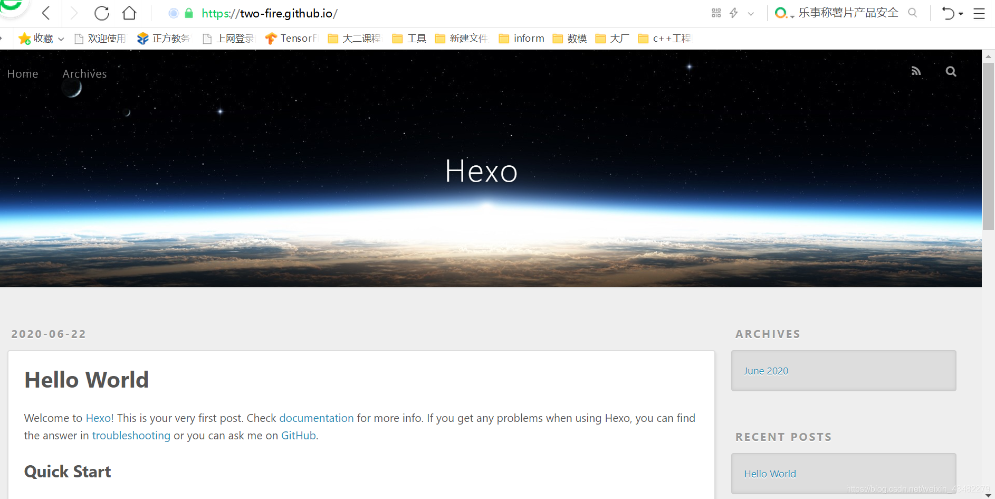This screenshot has height=499, width=995.
Task: Click the scrollbar up arrow
Action: coord(988,56)
